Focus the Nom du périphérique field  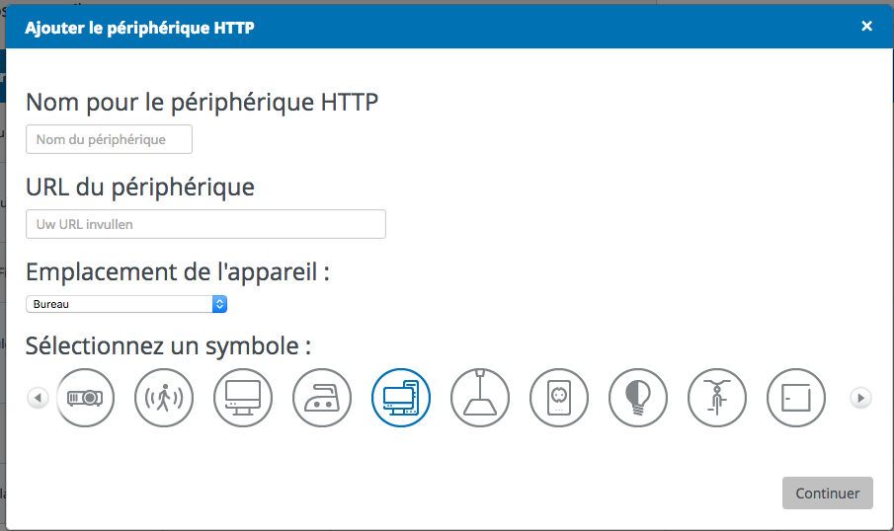click(x=109, y=139)
